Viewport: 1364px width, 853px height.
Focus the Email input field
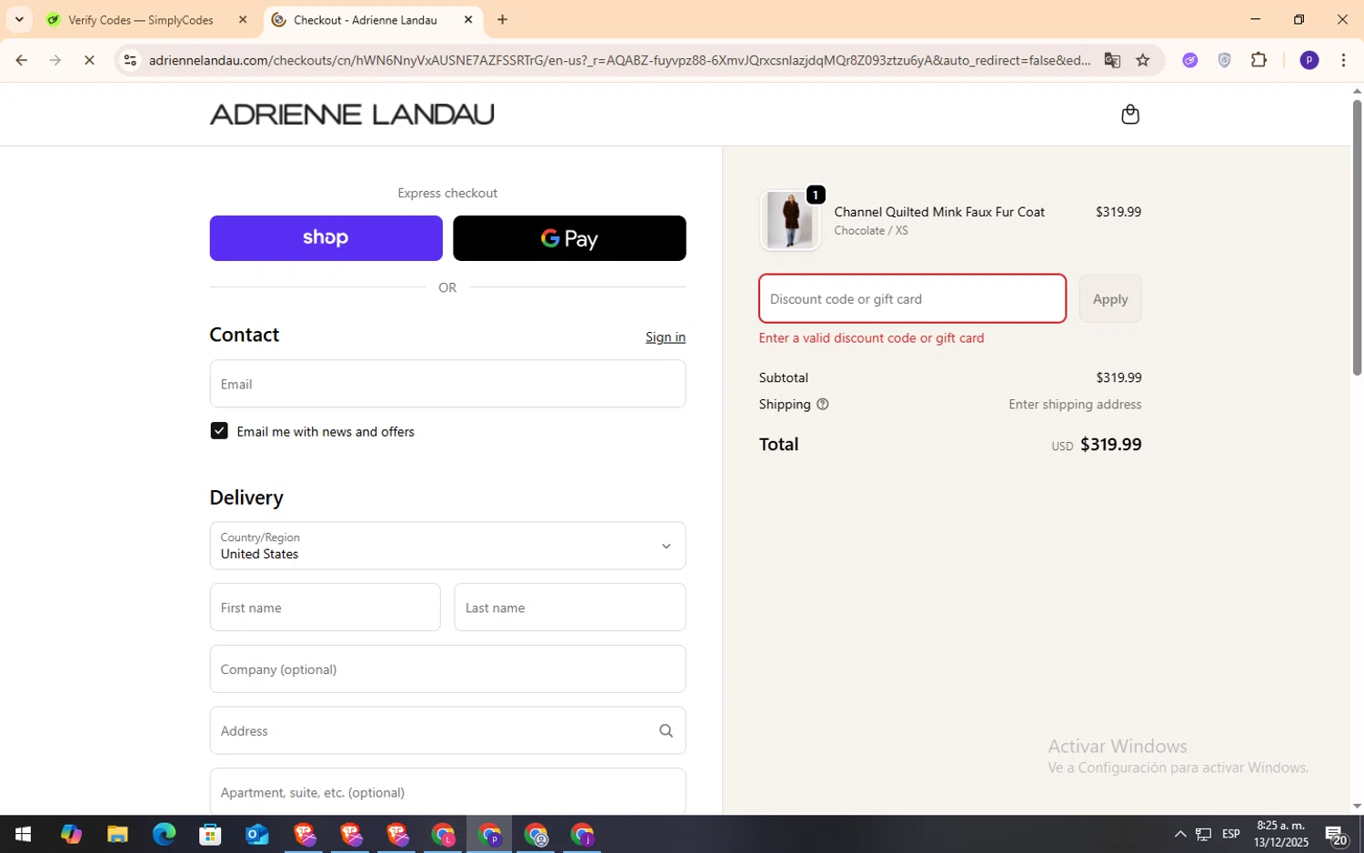pos(447,384)
